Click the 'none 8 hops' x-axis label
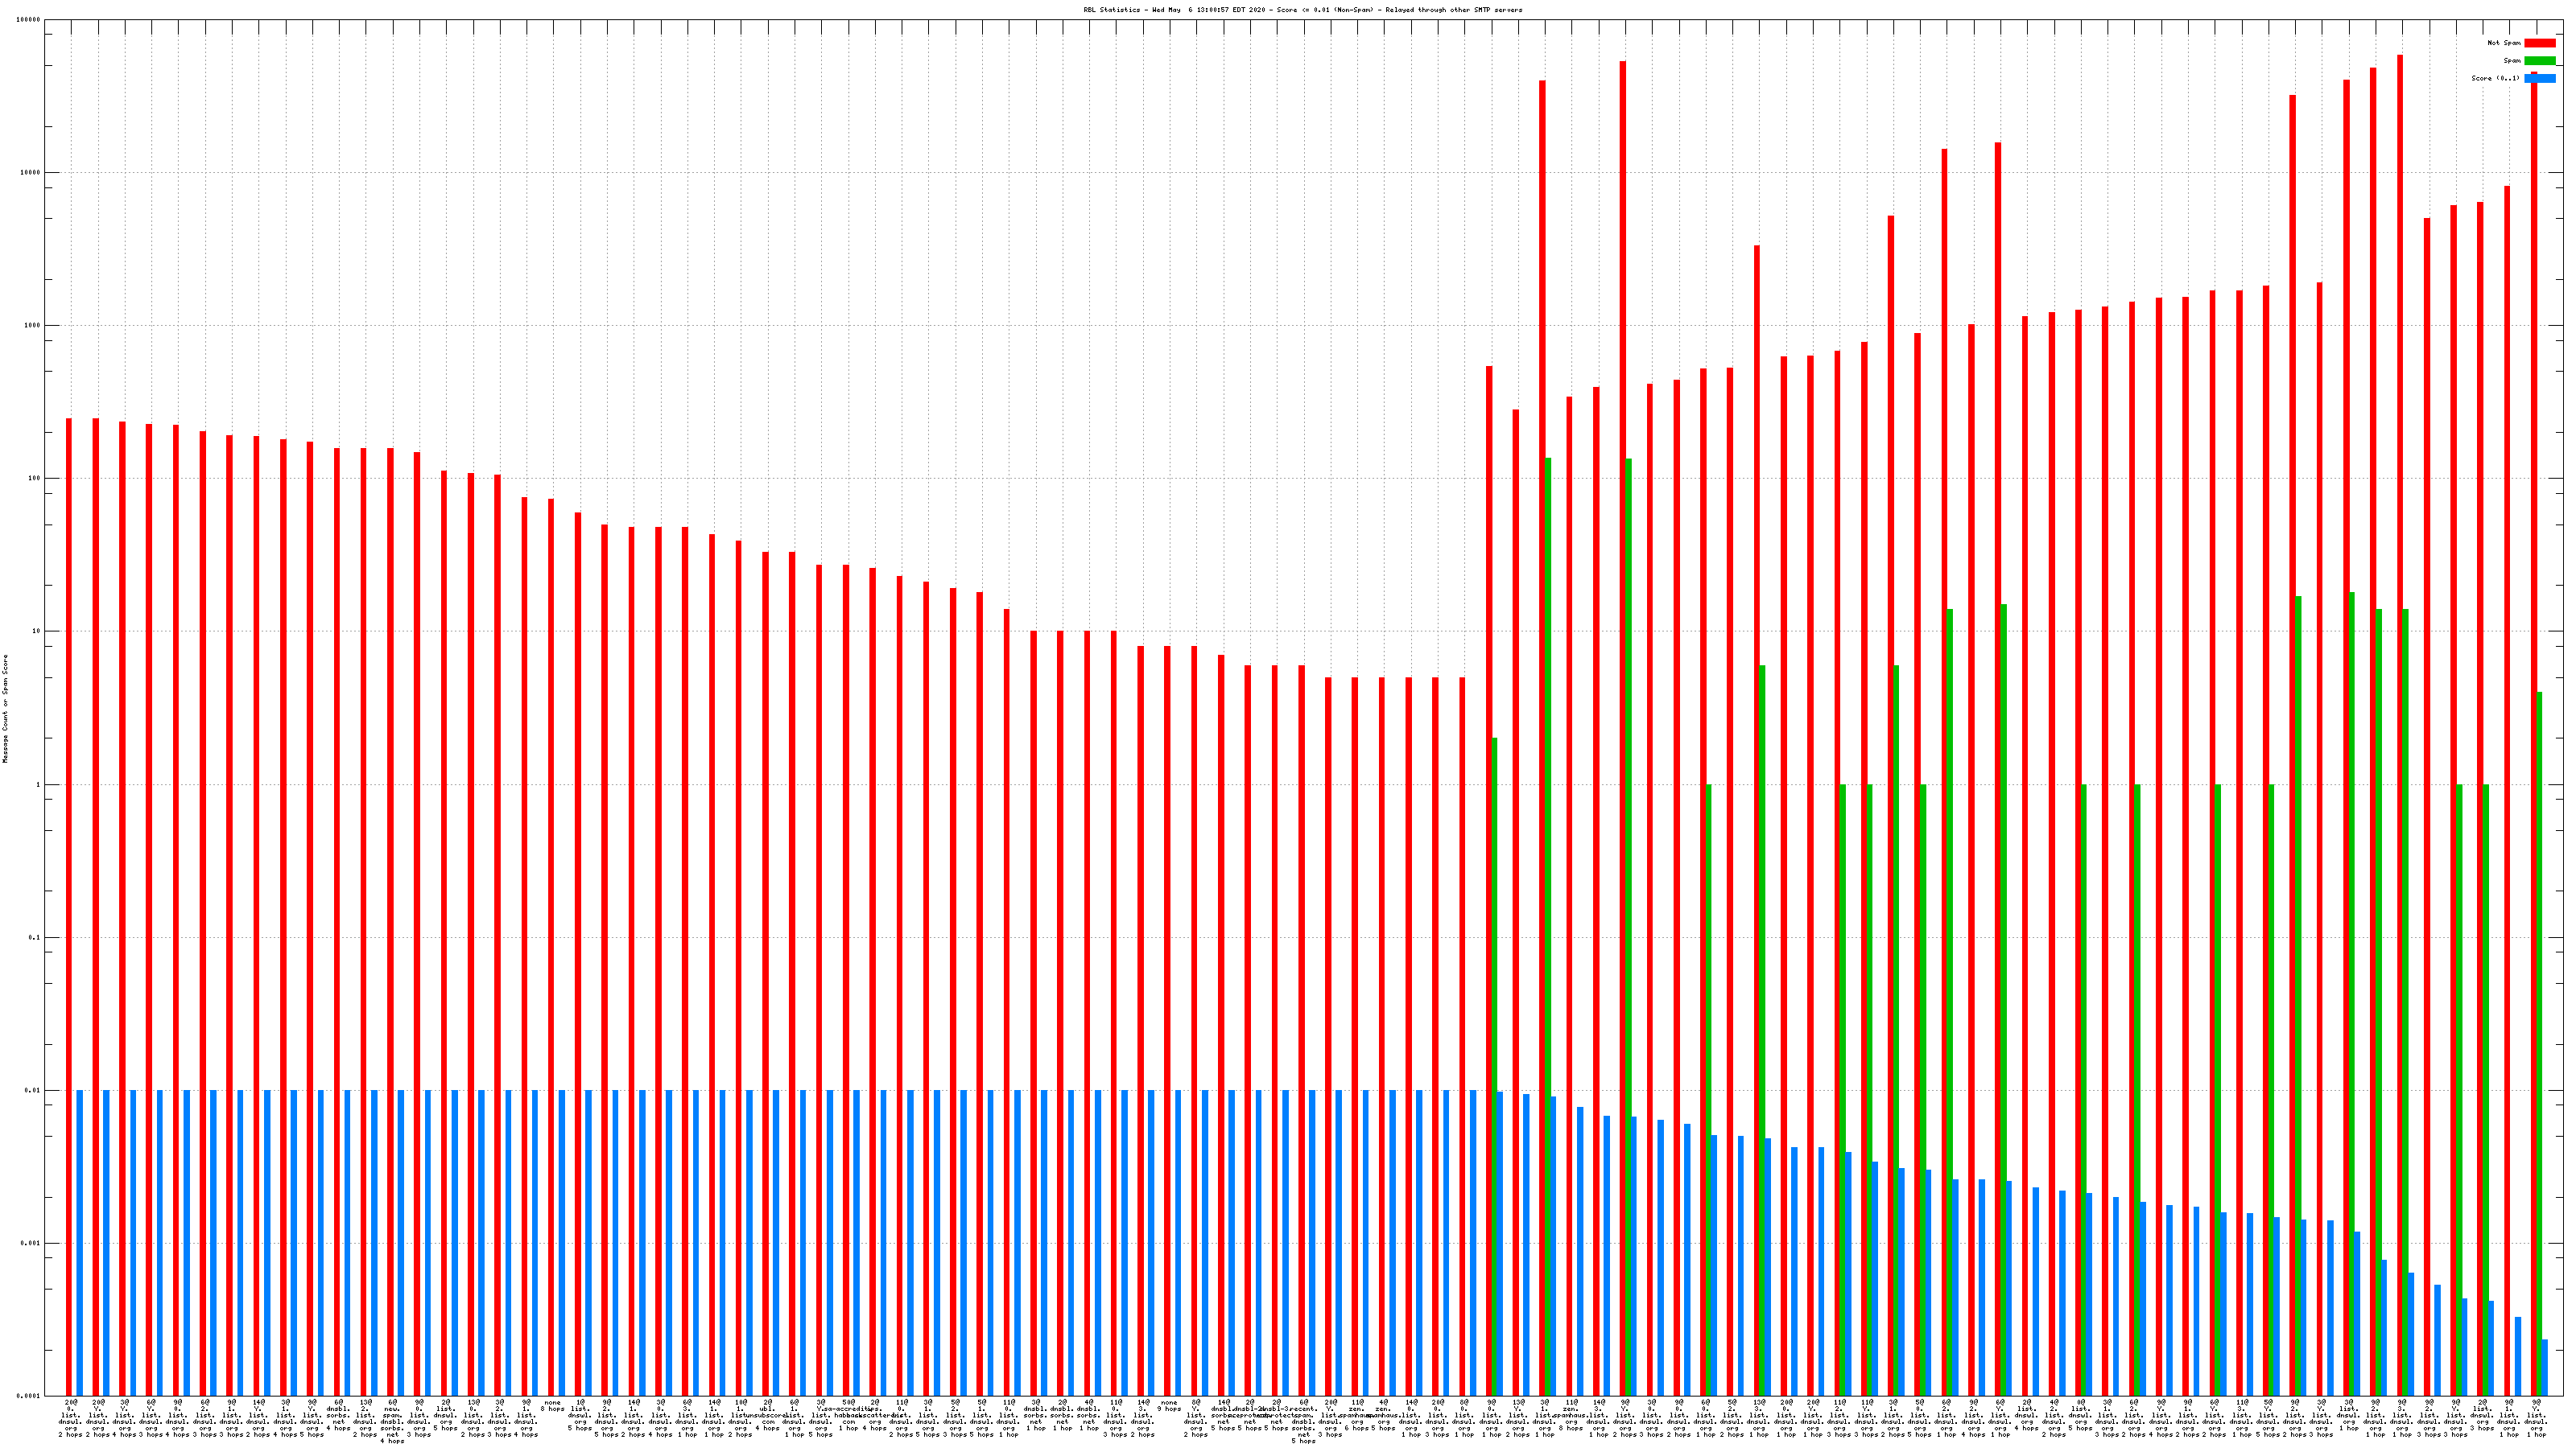This screenshot has height=1448, width=2576. tap(553, 1406)
